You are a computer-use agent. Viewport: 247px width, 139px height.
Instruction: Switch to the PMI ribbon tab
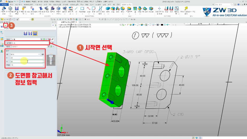tap(87, 4)
